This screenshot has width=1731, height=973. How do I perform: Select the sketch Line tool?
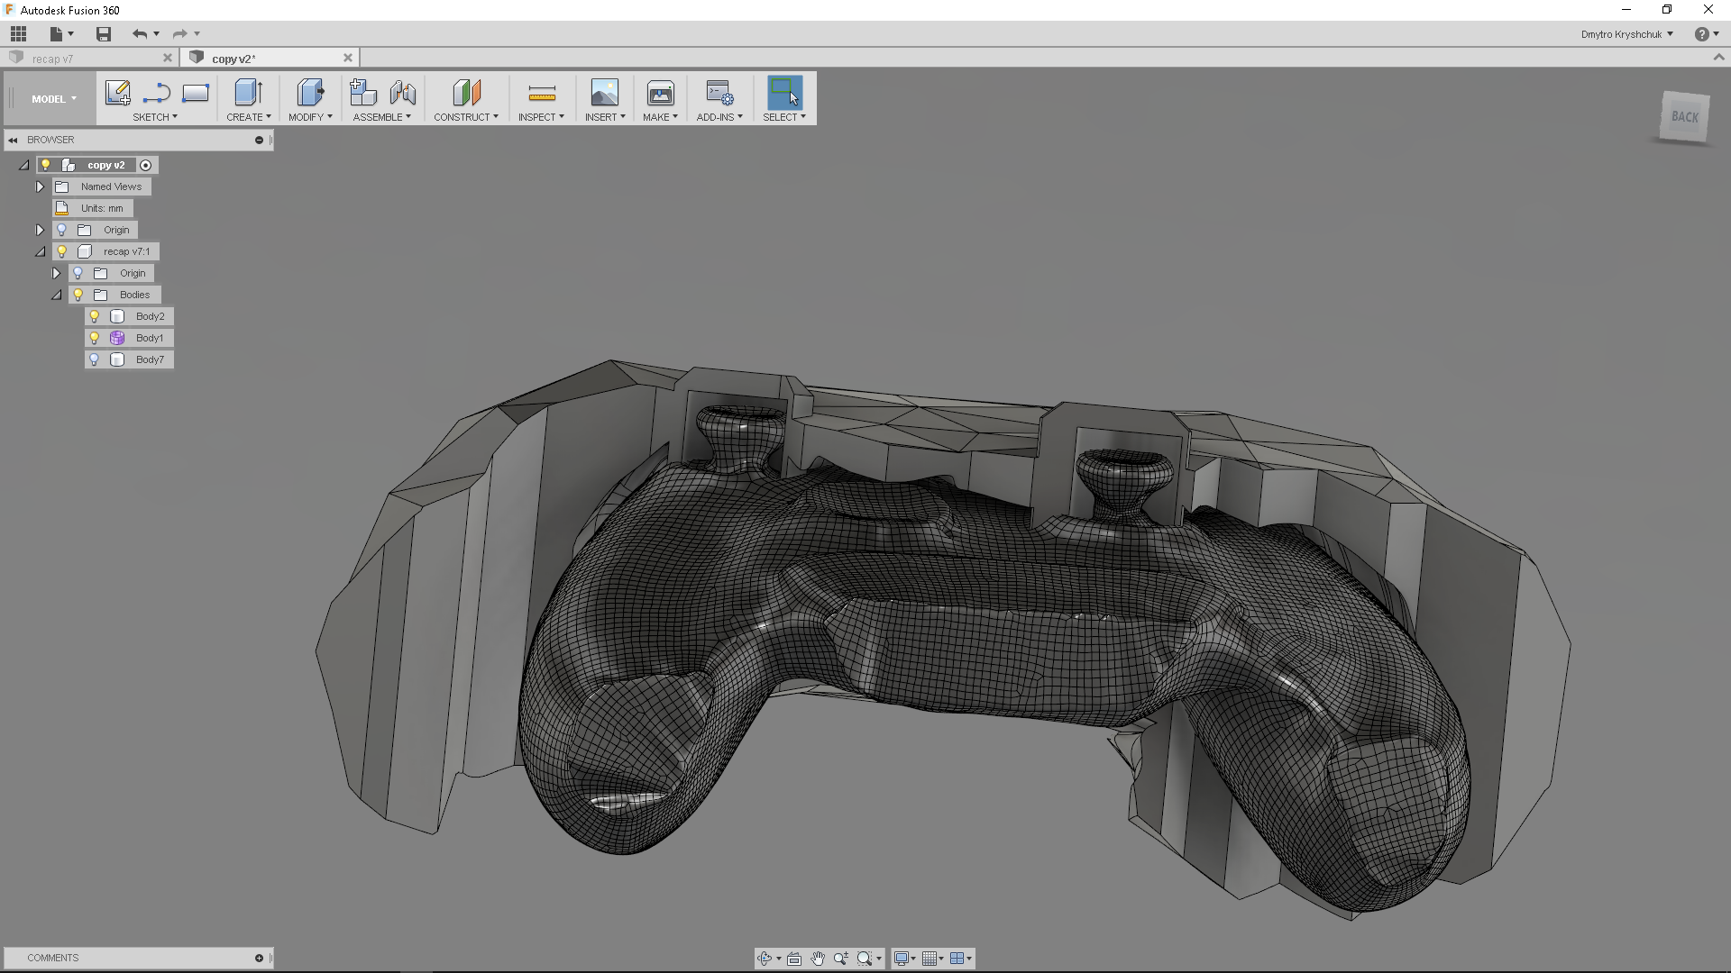coord(156,93)
